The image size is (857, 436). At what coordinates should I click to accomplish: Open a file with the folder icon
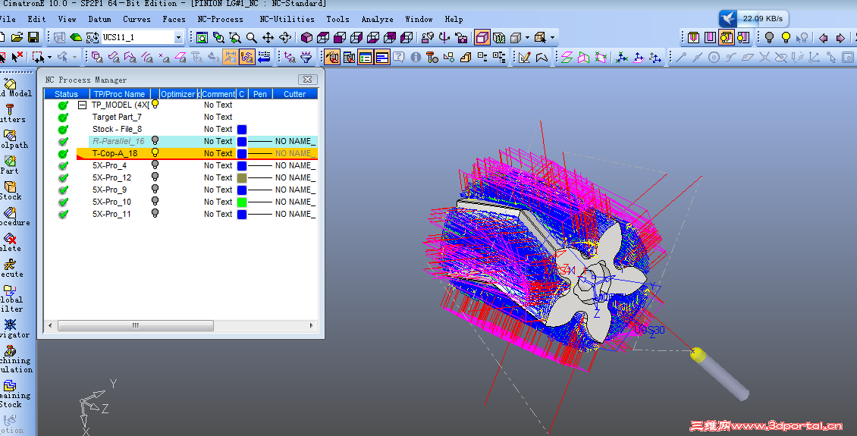point(17,37)
